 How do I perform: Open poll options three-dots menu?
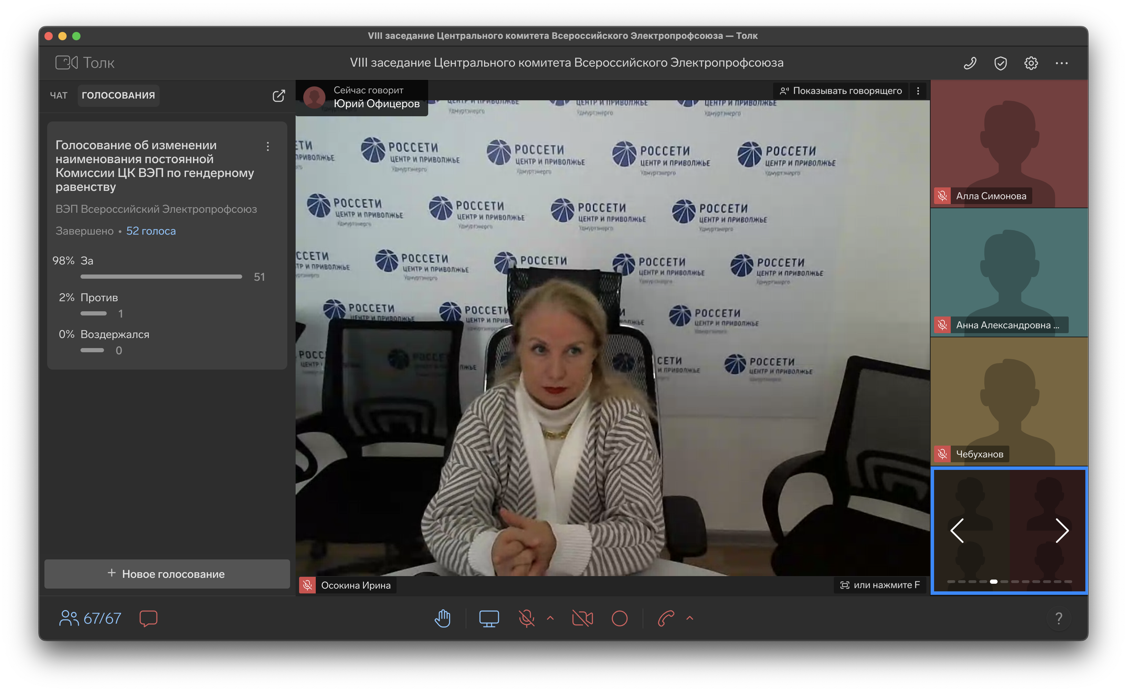(x=268, y=146)
